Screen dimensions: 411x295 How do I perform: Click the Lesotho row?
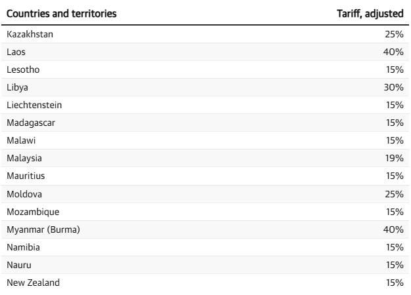tap(24, 69)
